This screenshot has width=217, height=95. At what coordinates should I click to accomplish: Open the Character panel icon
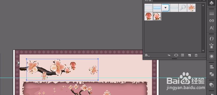pyautogui.click(x=212, y=28)
